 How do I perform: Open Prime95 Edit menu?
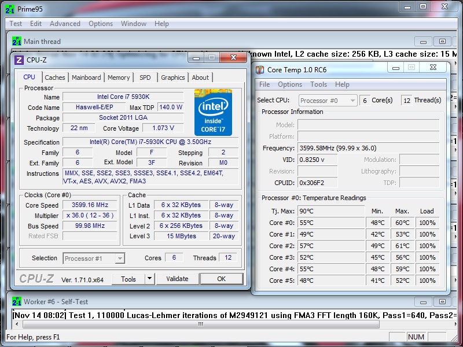36,24
